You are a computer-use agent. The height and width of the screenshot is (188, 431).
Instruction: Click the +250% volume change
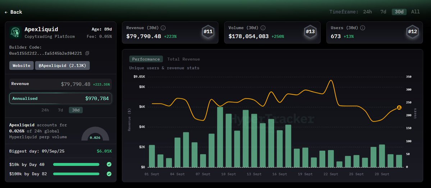coord(278,36)
